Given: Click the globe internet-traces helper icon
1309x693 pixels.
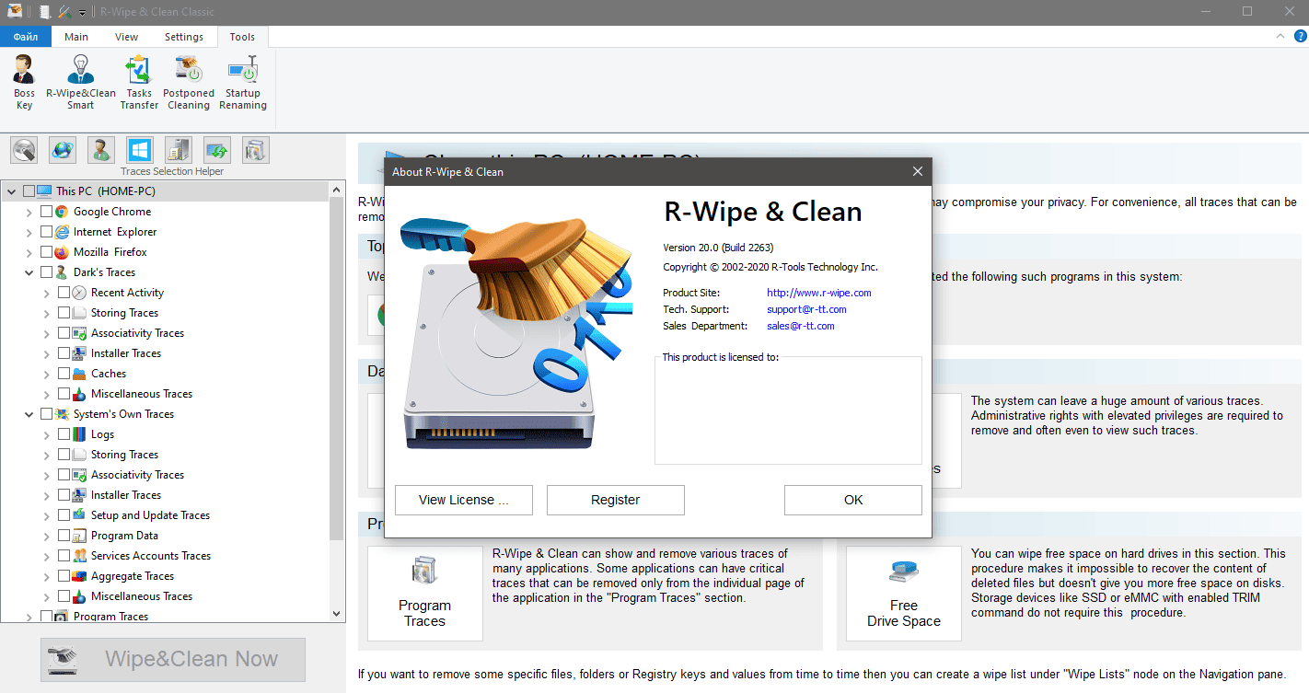Looking at the screenshot, I should 63,150.
